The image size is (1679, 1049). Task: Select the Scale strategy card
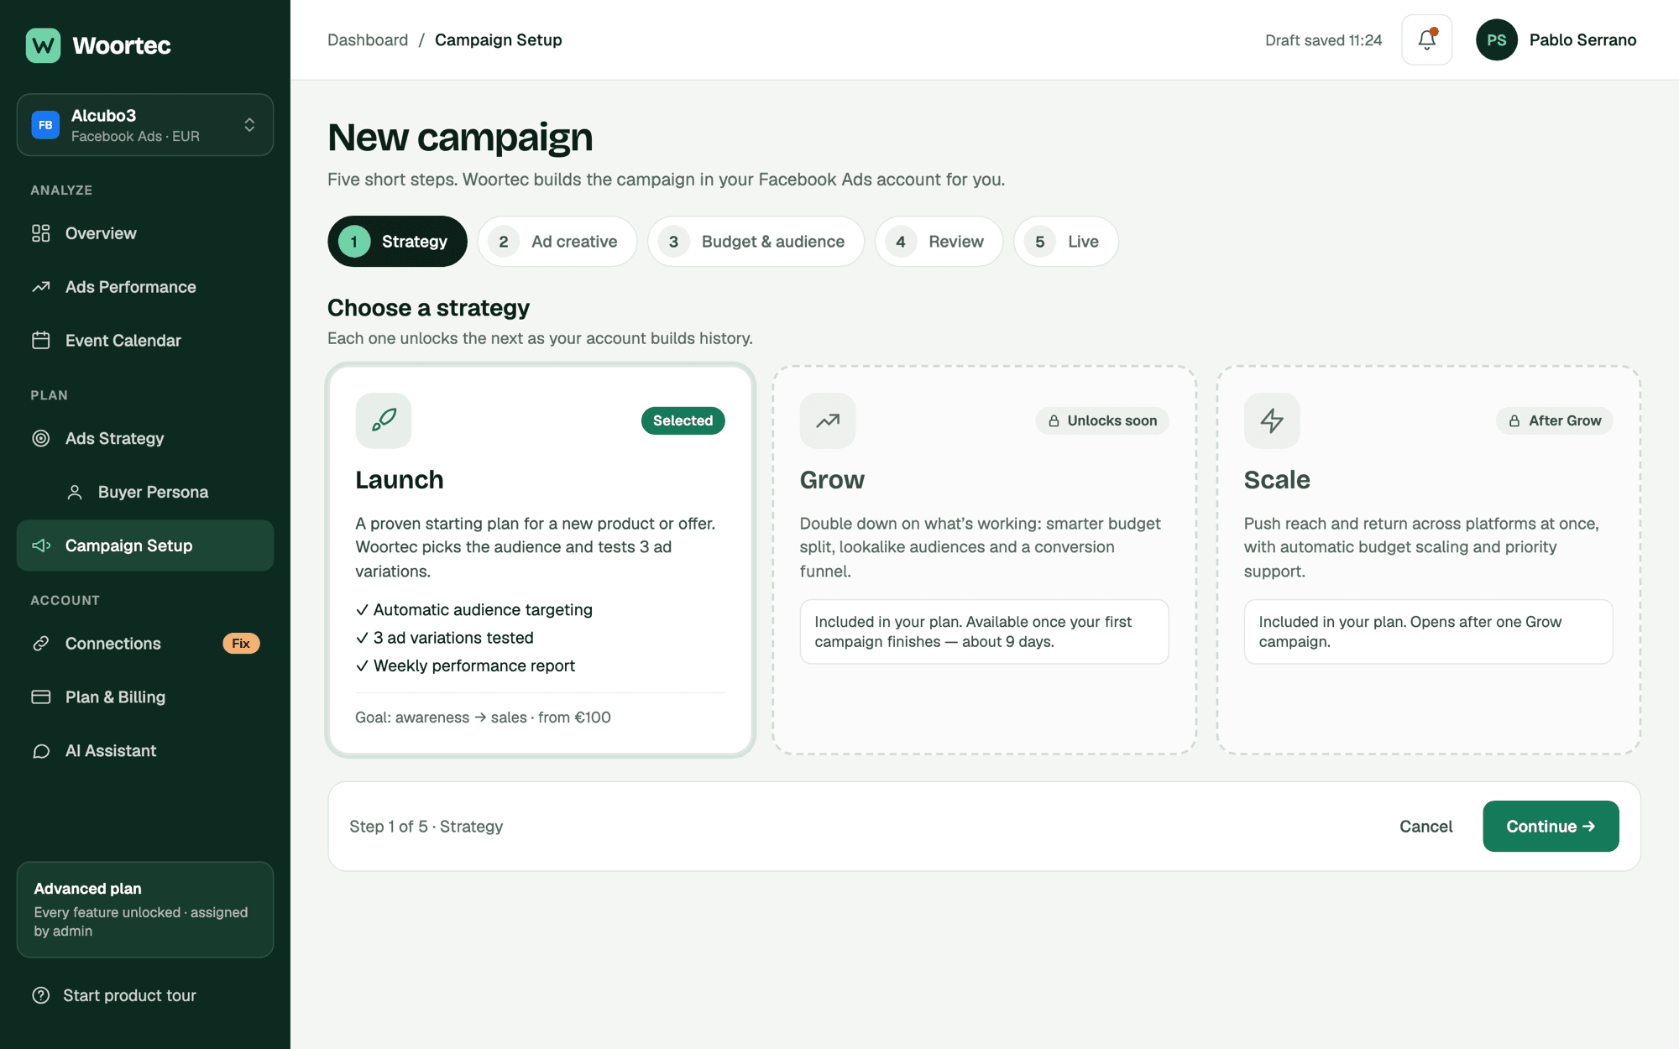click(1429, 560)
